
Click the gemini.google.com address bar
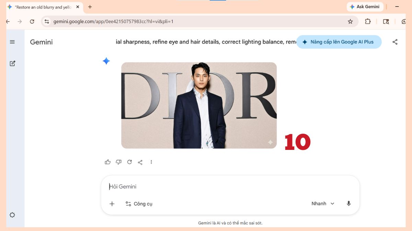click(199, 22)
